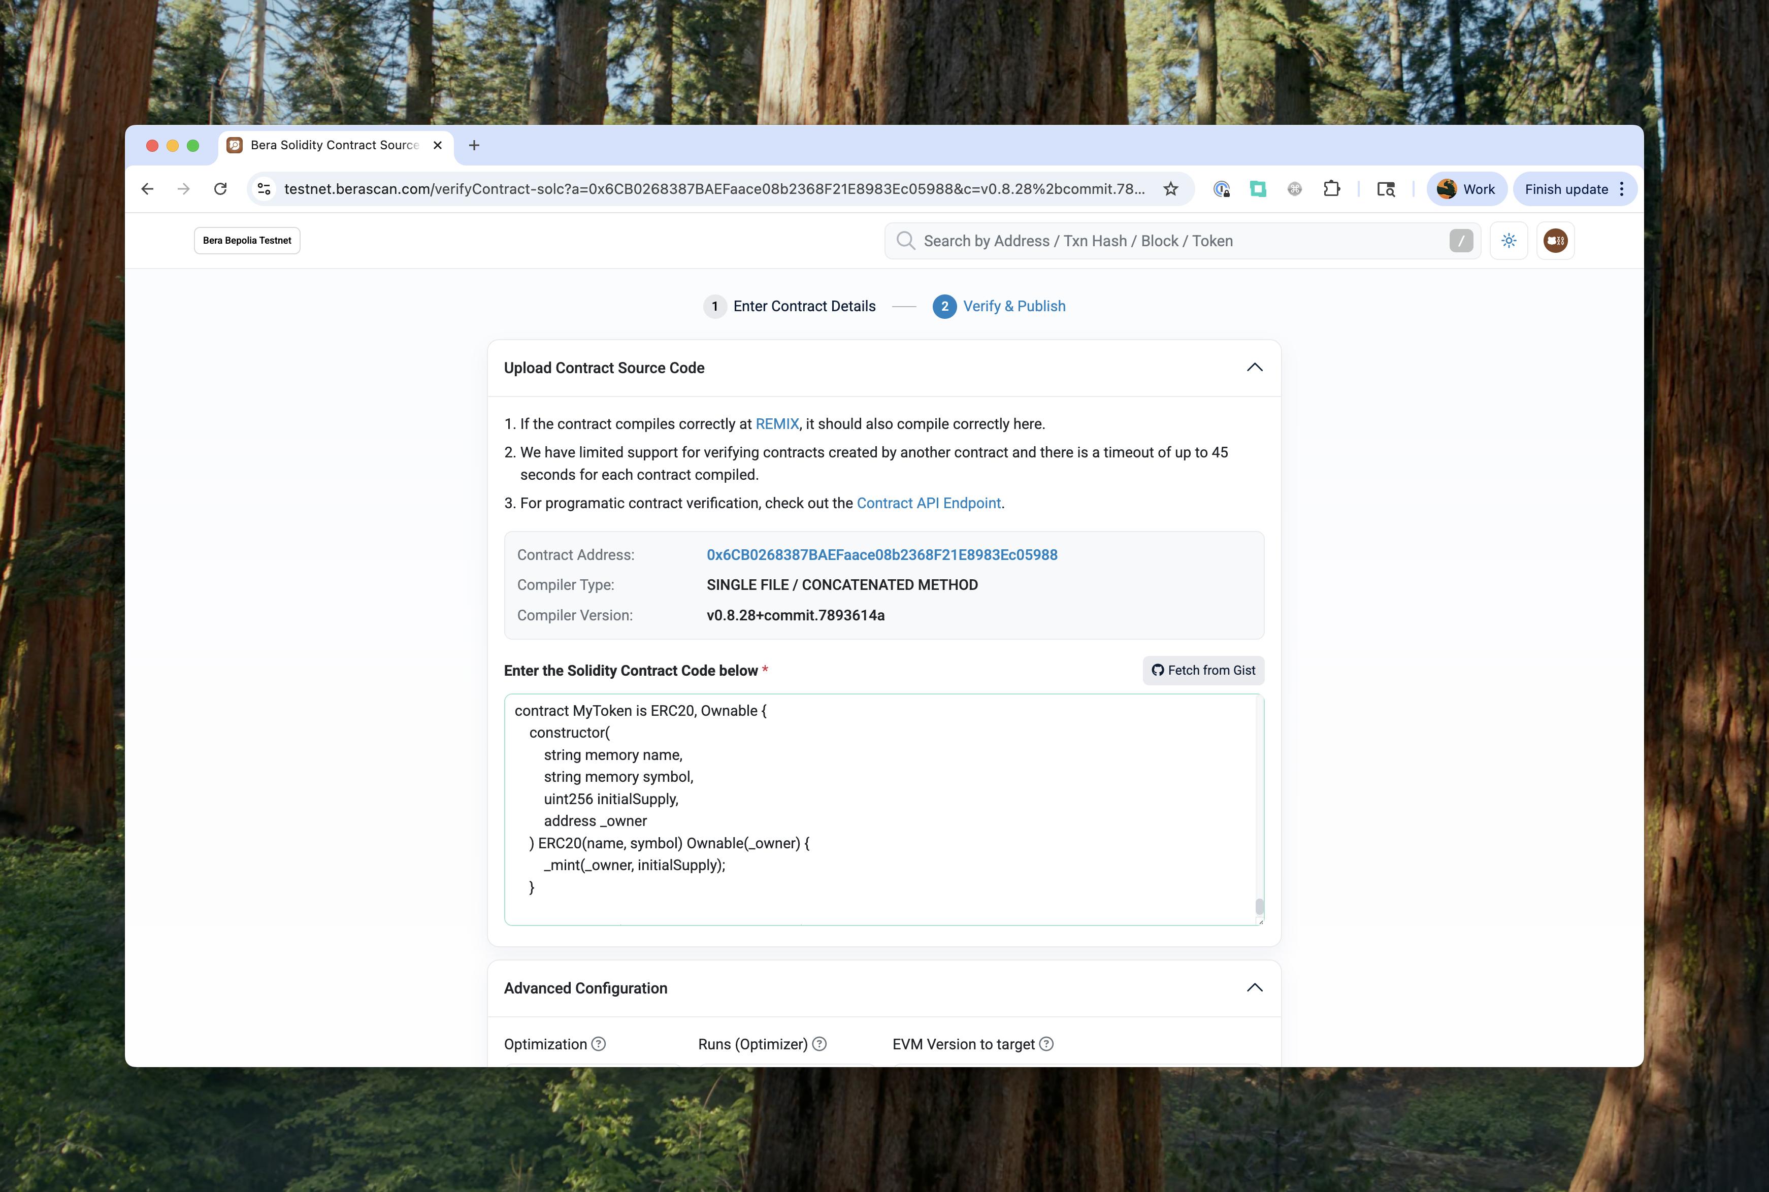Click the Runs (Optimizer) help icon

coord(818,1044)
